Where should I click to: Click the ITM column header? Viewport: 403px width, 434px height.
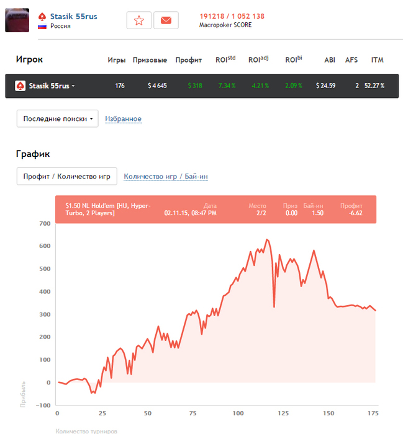(x=377, y=60)
